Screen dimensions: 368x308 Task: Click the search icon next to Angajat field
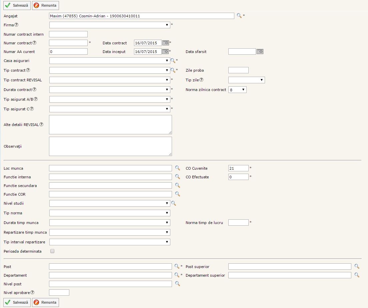click(239, 16)
